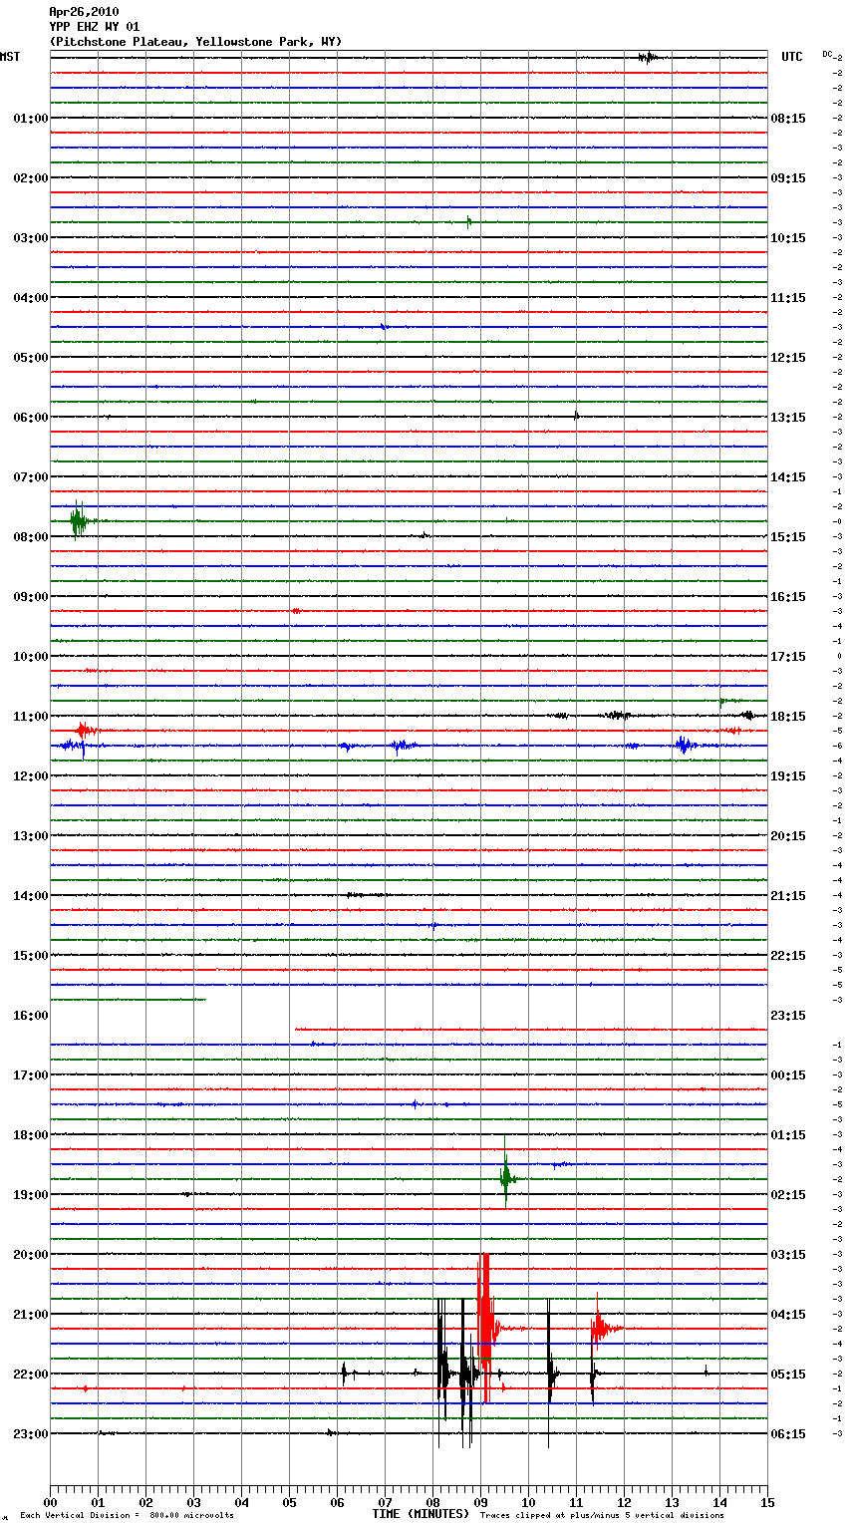Click the 12:15 UTC time label
The width and height of the screenshot is (847, 1529).
click(x=788, y=358)
